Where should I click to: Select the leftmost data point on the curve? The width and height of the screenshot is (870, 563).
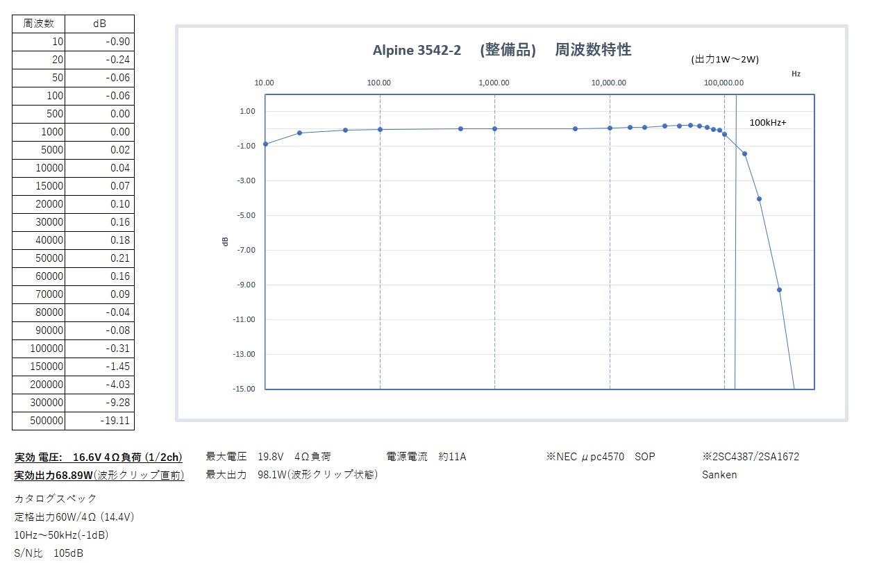[x=265, y=144]
